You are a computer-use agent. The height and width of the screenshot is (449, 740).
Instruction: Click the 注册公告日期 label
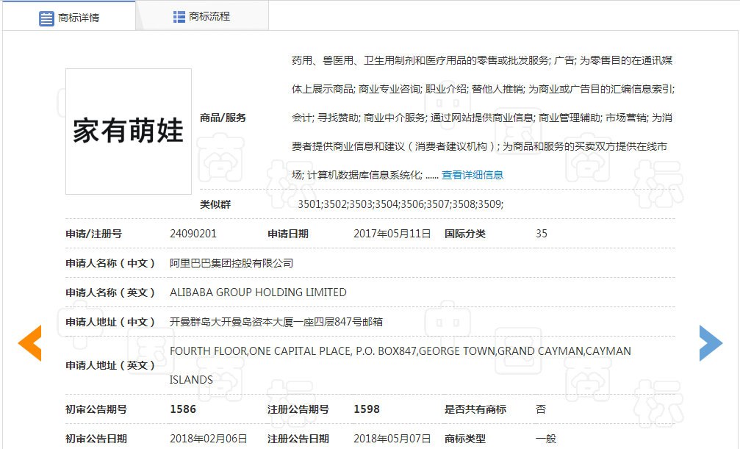(x=298, y=439)
